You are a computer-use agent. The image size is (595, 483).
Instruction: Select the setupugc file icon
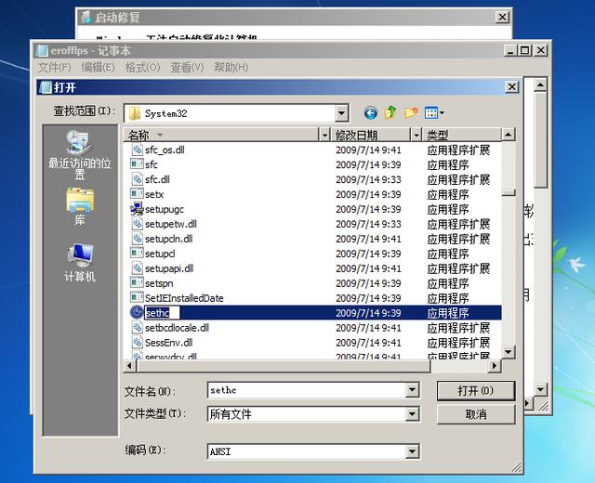[138, 209]
